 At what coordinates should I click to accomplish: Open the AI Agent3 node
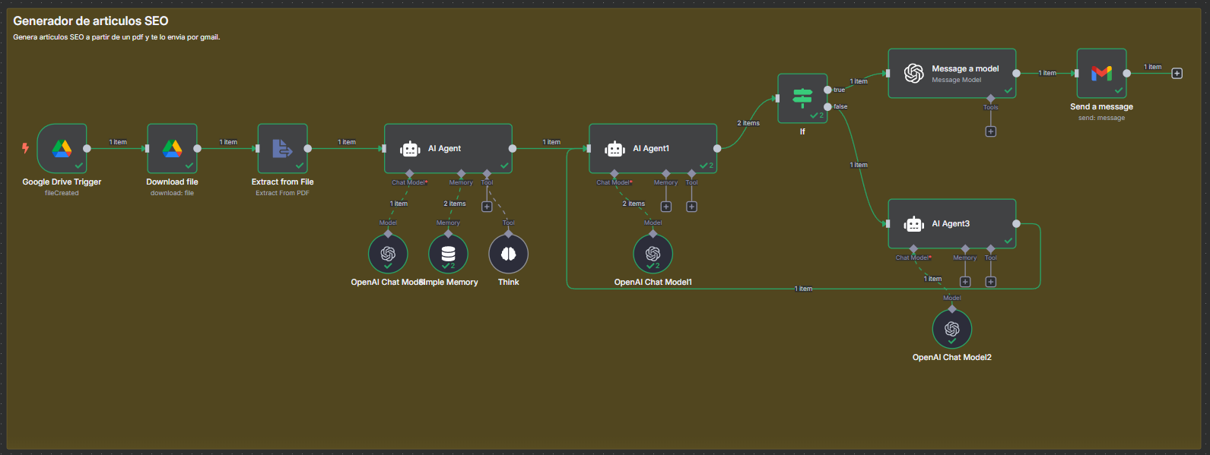952,223
